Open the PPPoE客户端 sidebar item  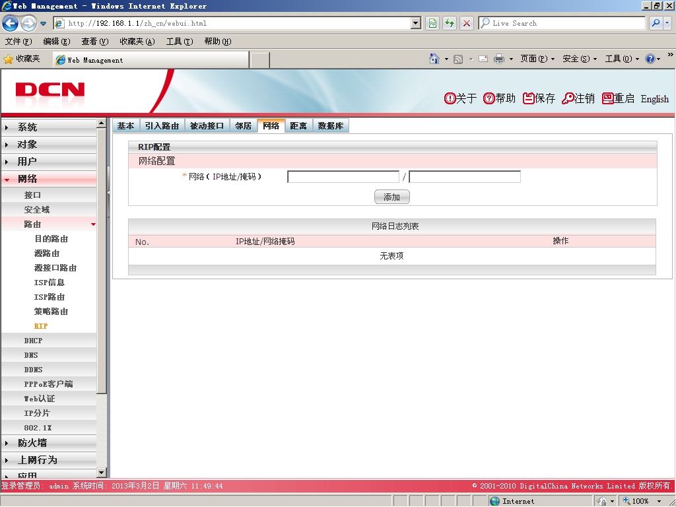[x=48, y=384]
